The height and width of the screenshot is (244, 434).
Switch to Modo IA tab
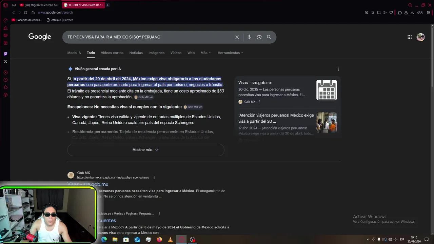[74, 53]
